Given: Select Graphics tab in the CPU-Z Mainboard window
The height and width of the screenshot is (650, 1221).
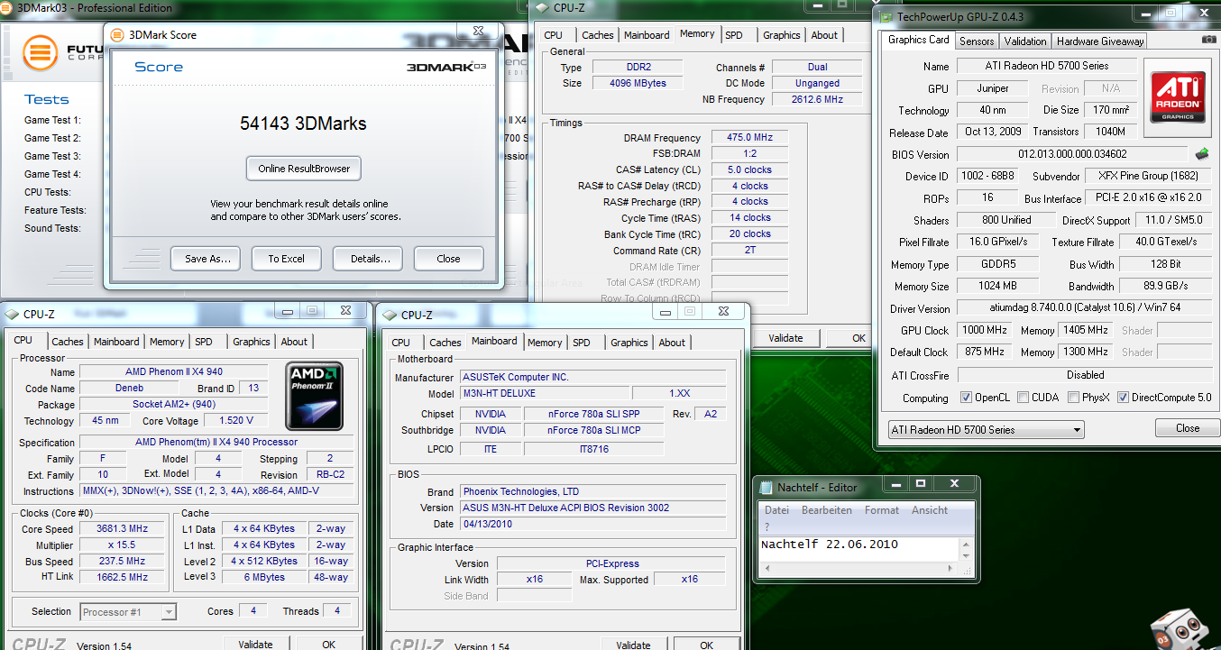Looking at the screenshot, I should (x=629, y=343).
